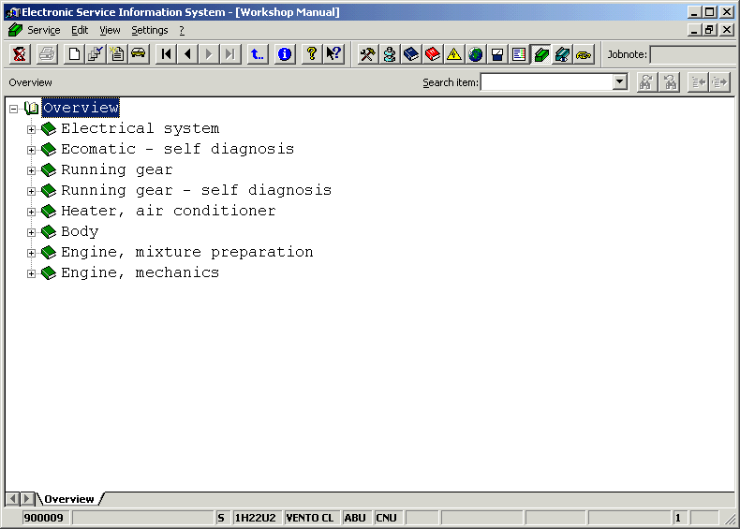
Task: Select Body entry in tree
Action: (x=80, y=231)
